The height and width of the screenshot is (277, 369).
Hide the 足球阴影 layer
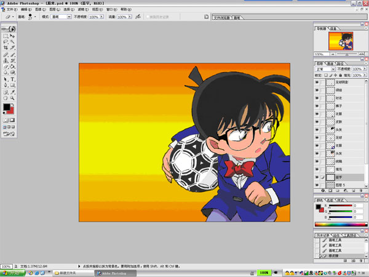point(317,82)
